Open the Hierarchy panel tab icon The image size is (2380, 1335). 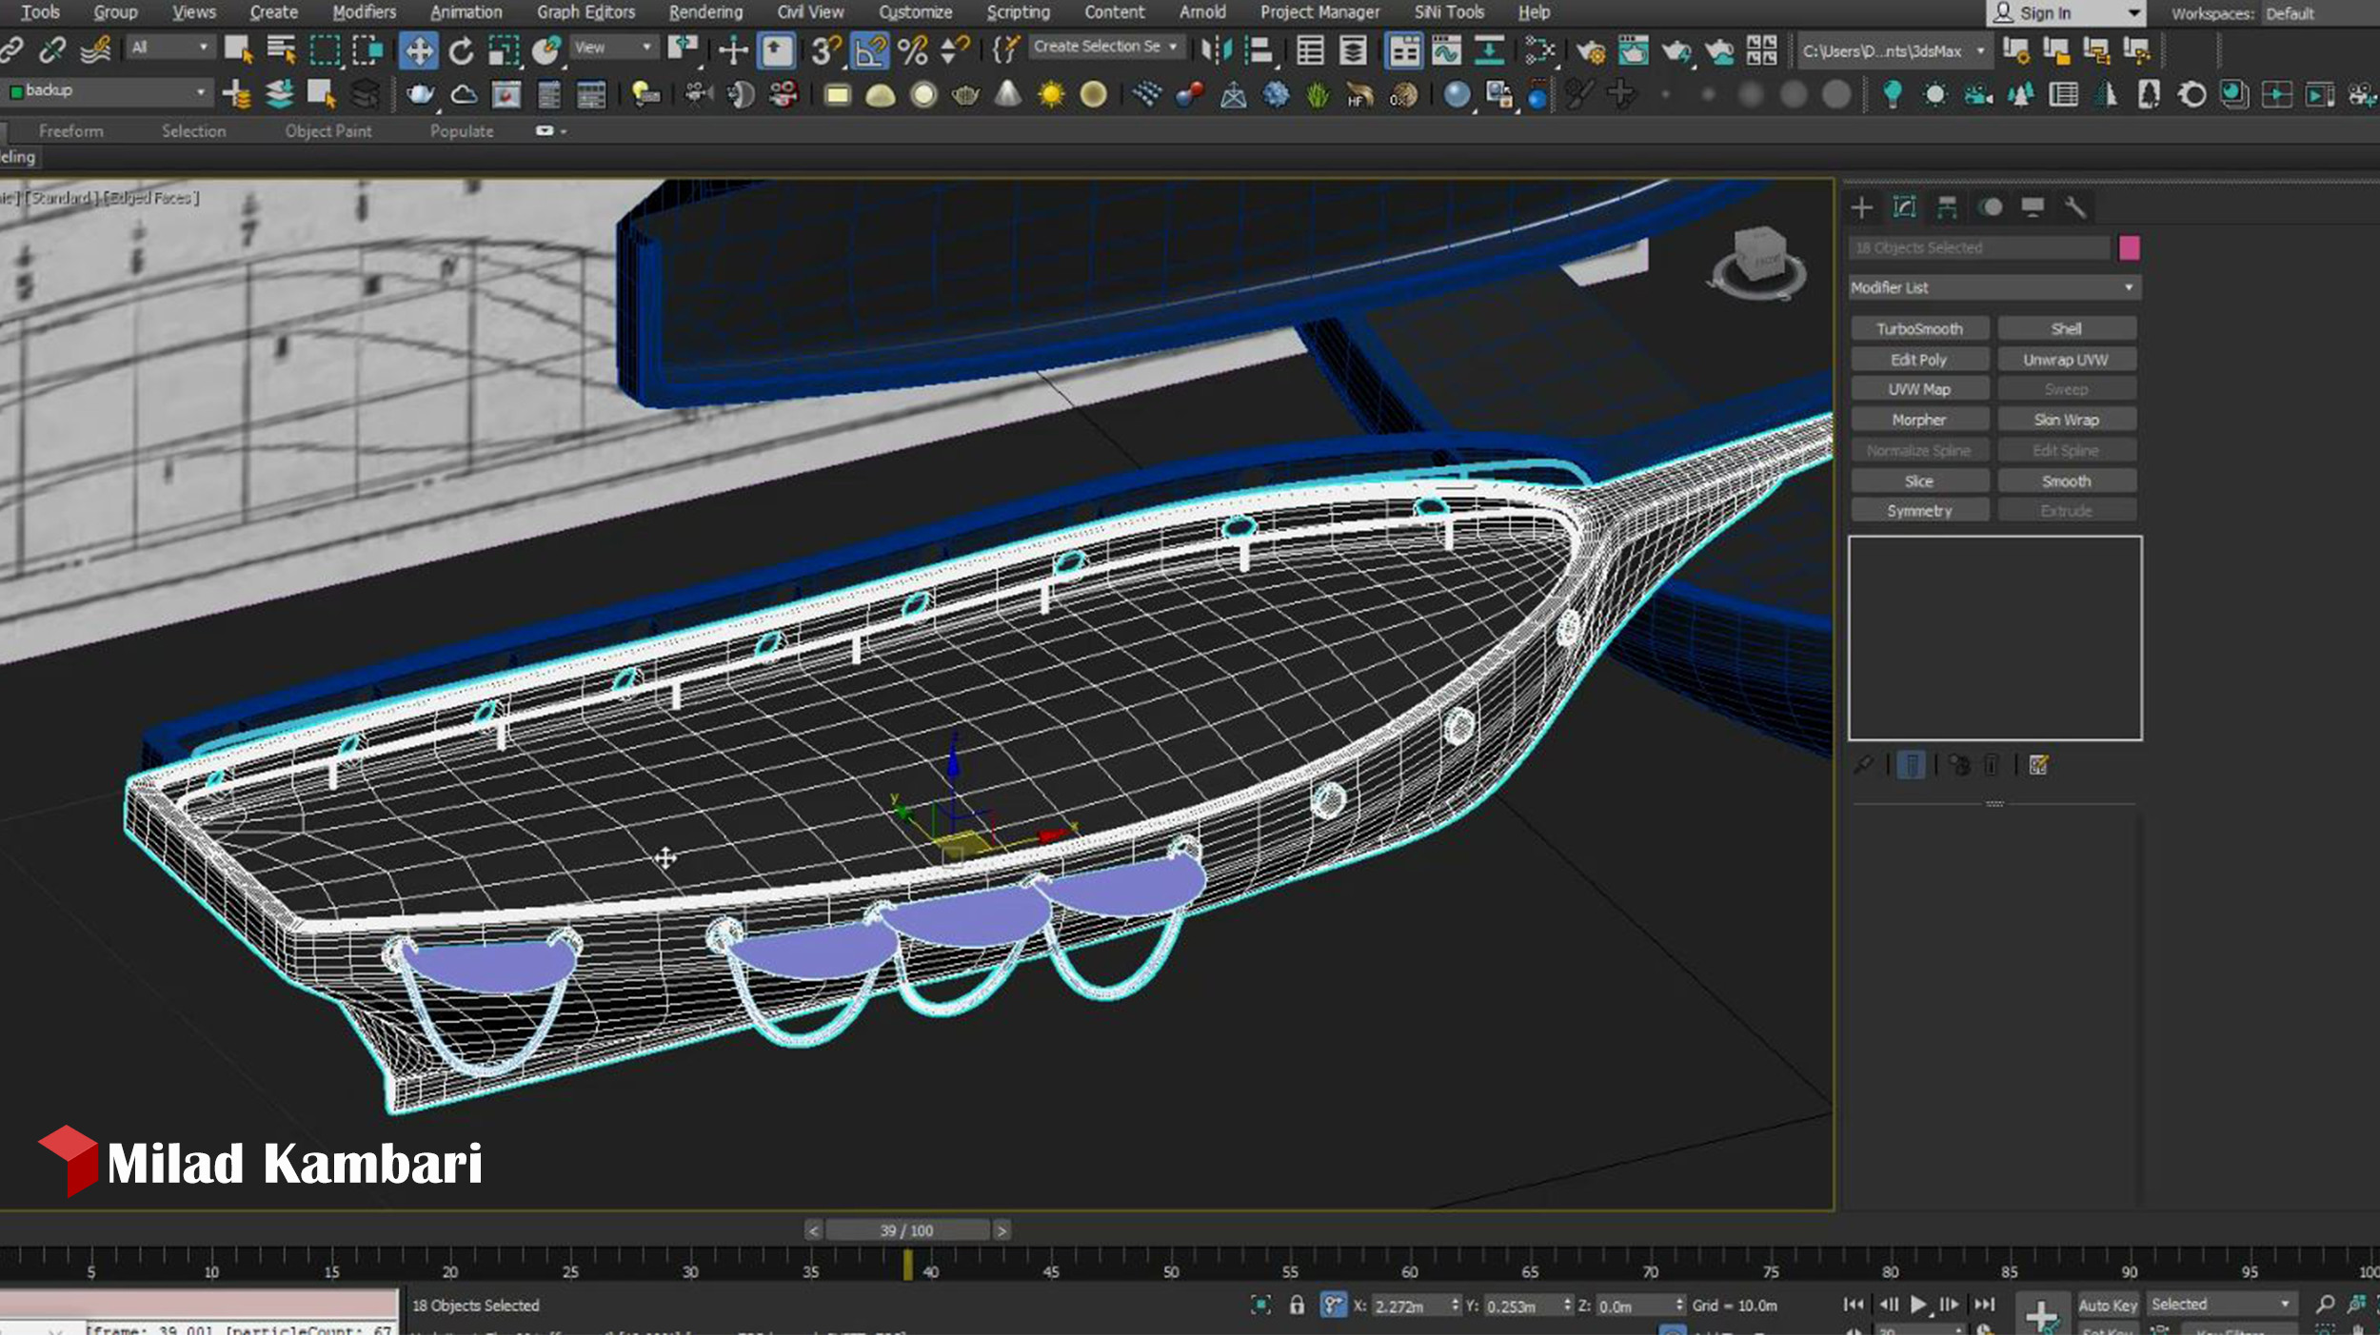pyautogui.click(x=1947, y=207)
